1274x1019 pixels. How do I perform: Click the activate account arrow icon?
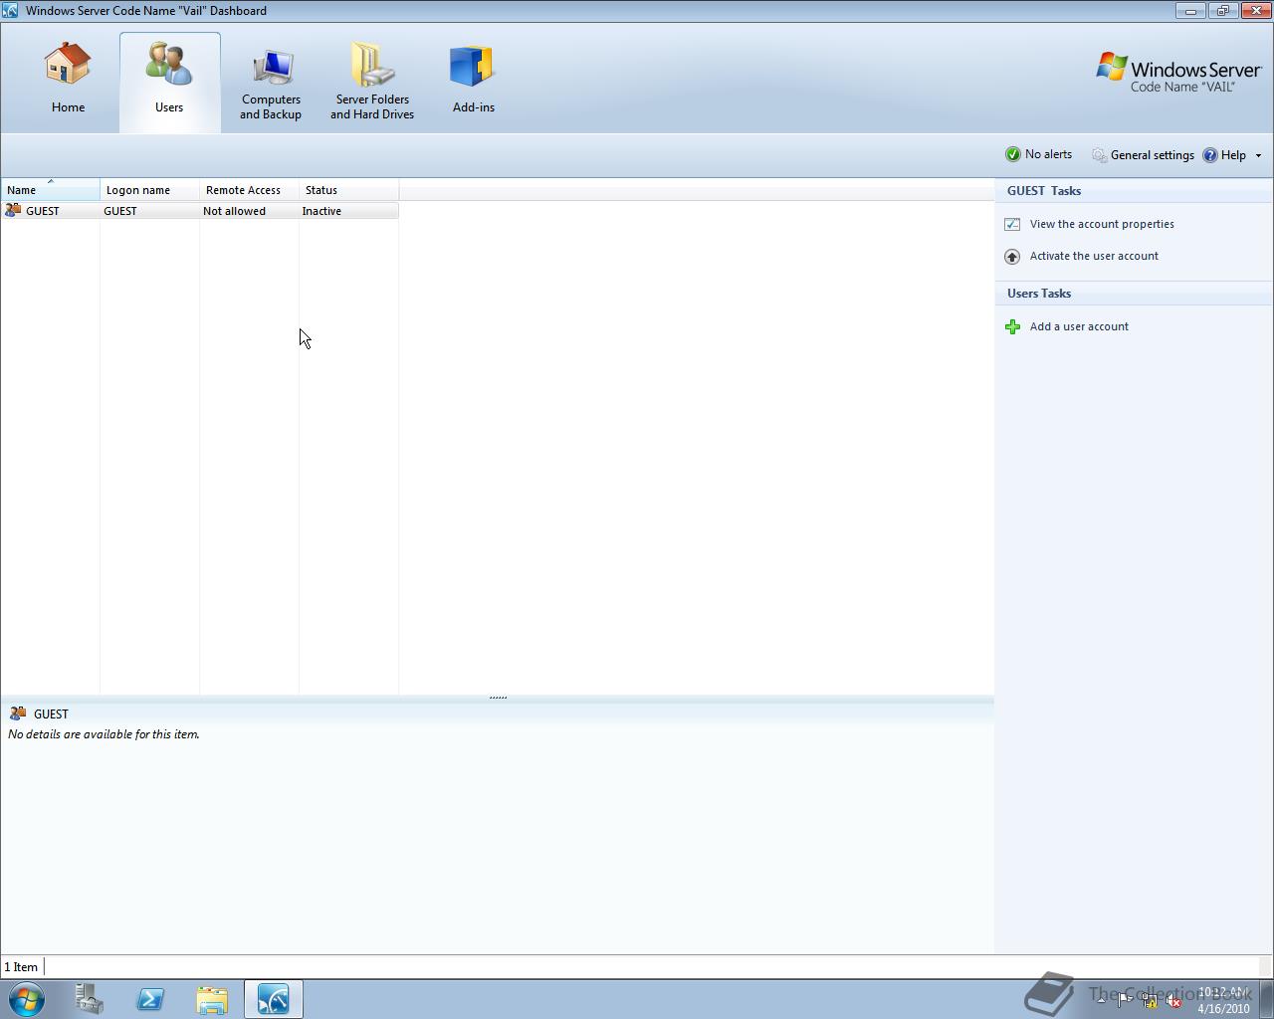[1012, 256]
